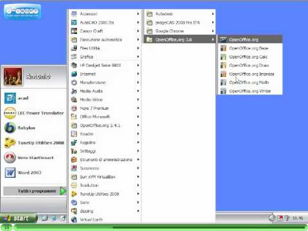Launch OpenOffice.org Math
Image resolution: width=308 pixels, height=231 pixels.
(x=250, y=82)
